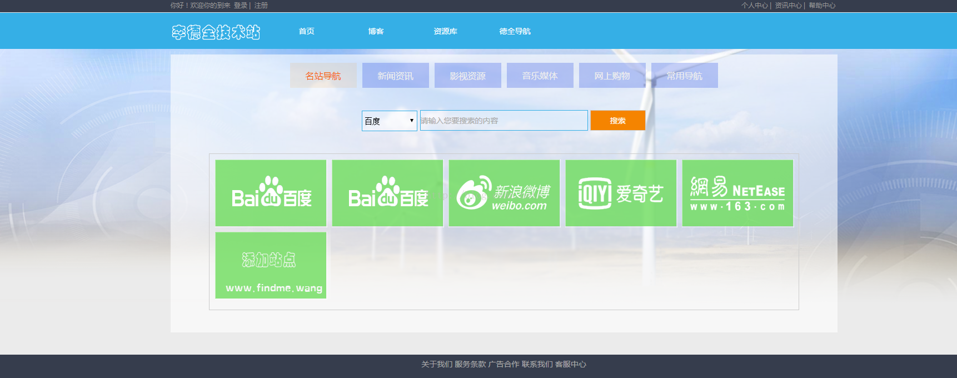957x378 pixels.
Task: Open the 百度 search engine dropdown
Action: [389, 121]
